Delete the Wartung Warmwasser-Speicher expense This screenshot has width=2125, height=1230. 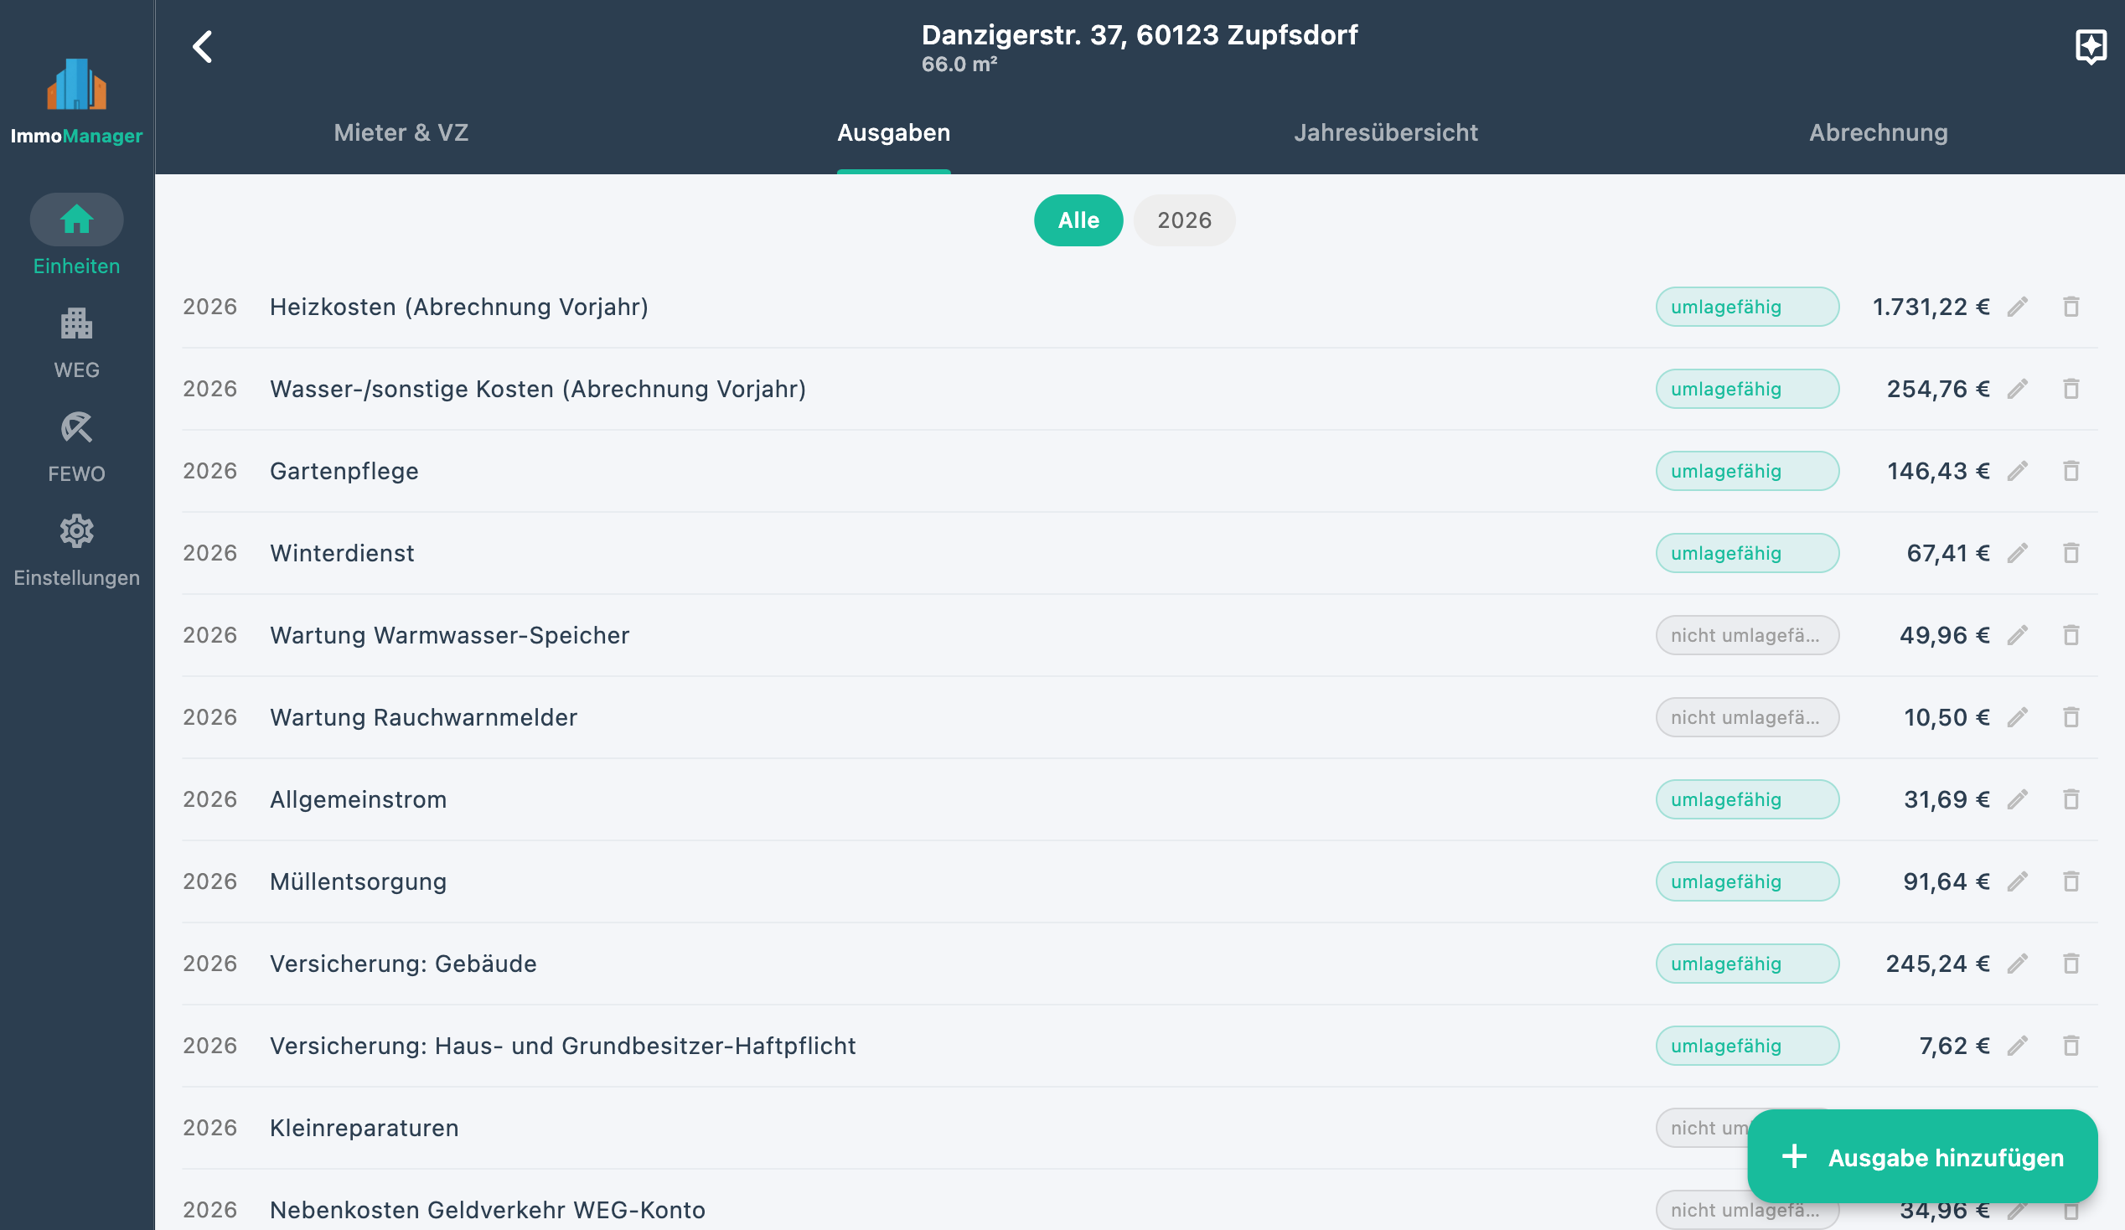(x=2071, y=635)
